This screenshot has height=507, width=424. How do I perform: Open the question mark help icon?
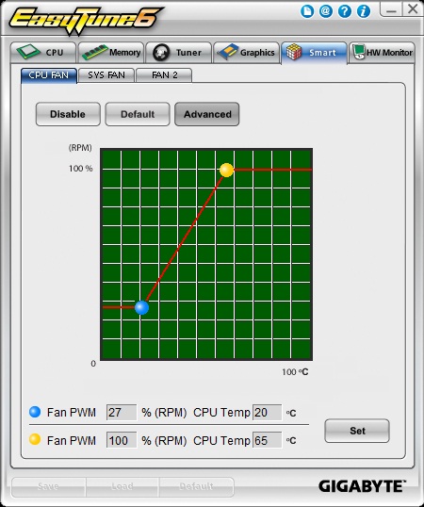click(x=345, y=11)
